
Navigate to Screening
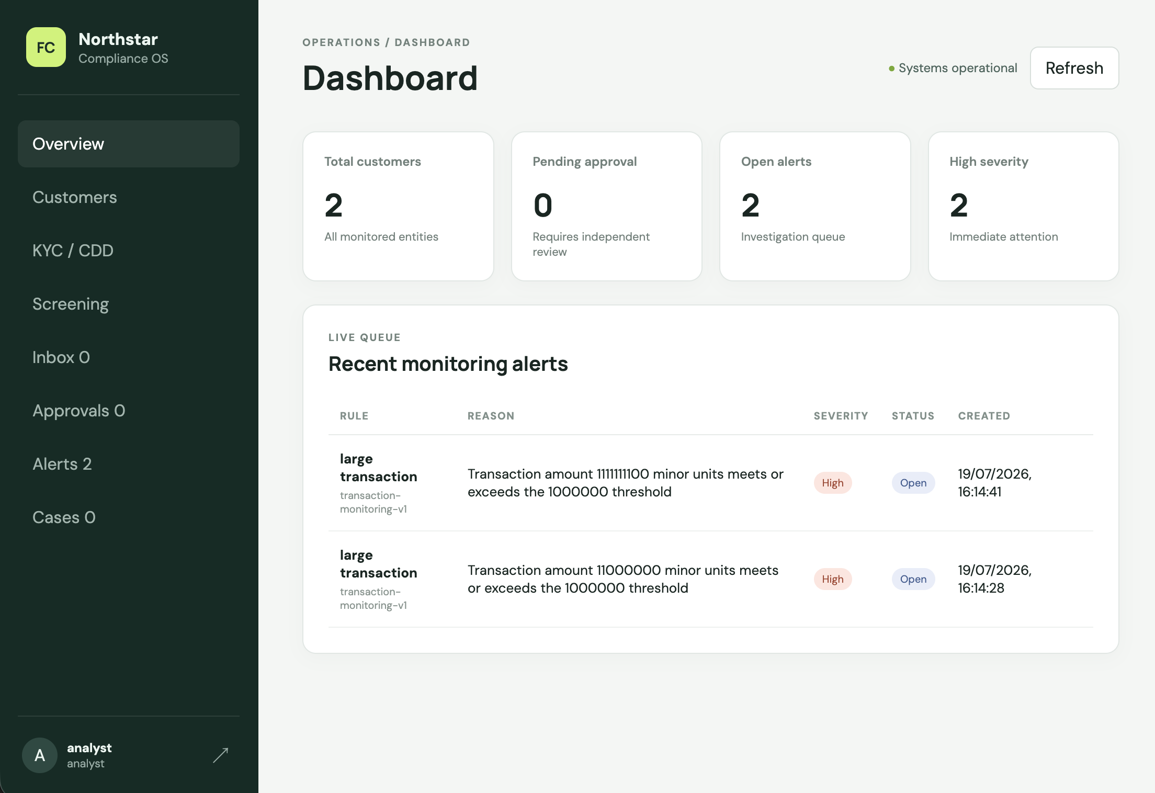129,304
